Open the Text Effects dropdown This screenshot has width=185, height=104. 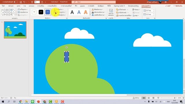pos(99,15)
